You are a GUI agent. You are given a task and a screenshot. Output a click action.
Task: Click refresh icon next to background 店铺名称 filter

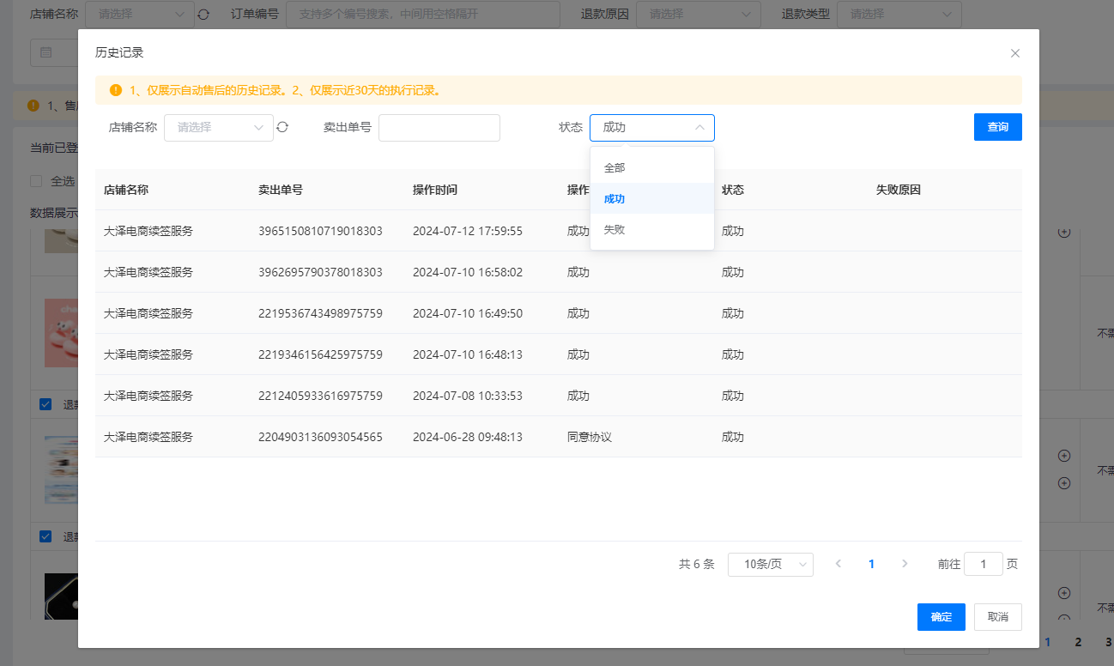click(203, 15)
